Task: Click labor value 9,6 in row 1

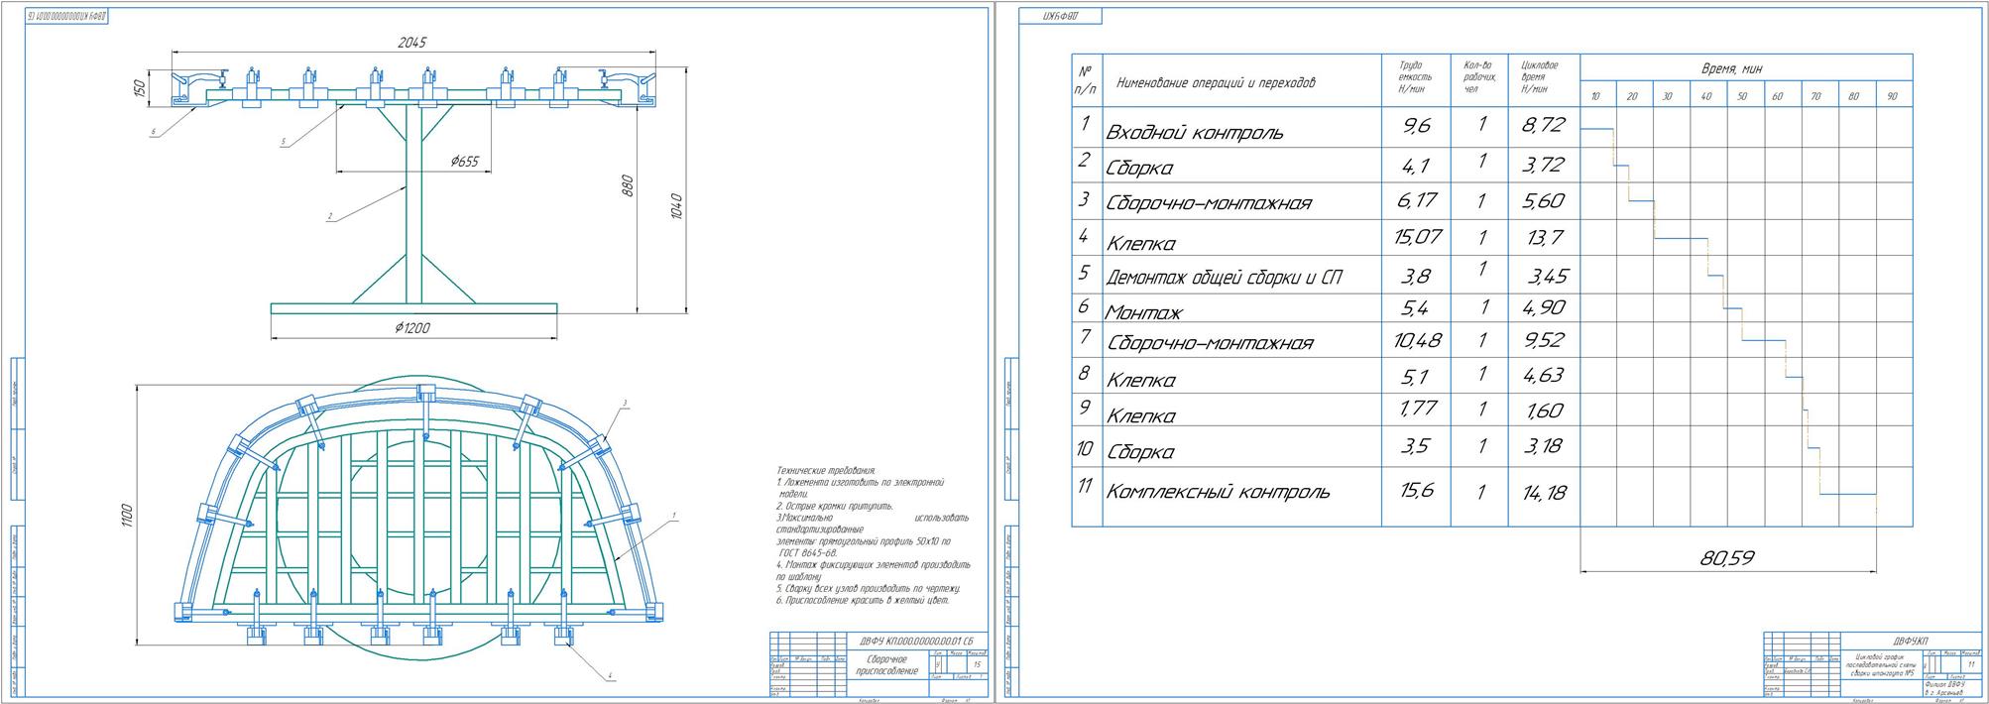Action: [1416, 126]
